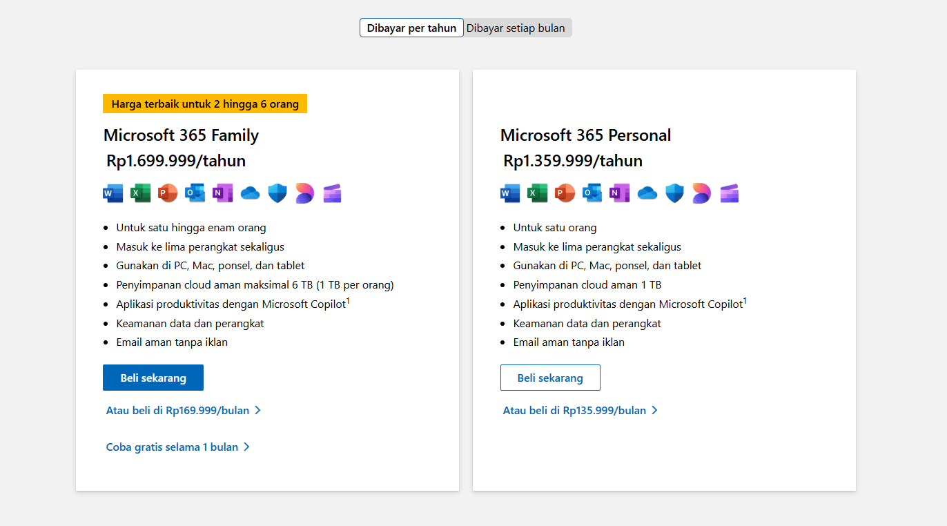Click the Copilot footnote superscript in Personal plan

tap(745, 299)
